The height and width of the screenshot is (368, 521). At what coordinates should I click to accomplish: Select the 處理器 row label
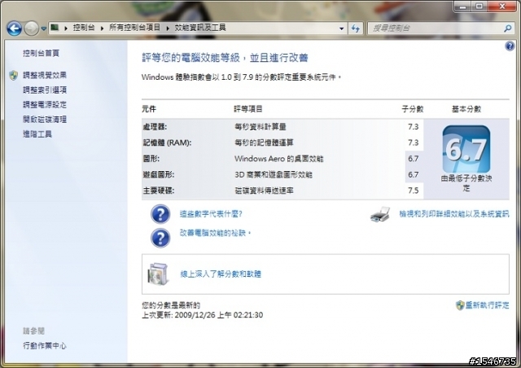click(155, 127)
